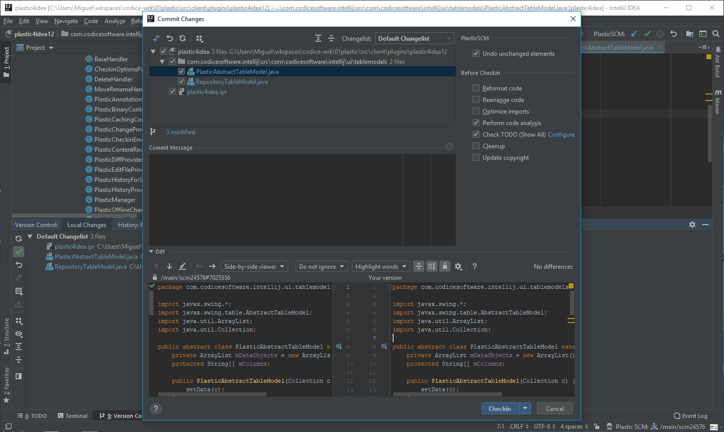Click the Group By icon in commit toolbar
This screenshot has height=432, width=724.
(x=200, y=38)
